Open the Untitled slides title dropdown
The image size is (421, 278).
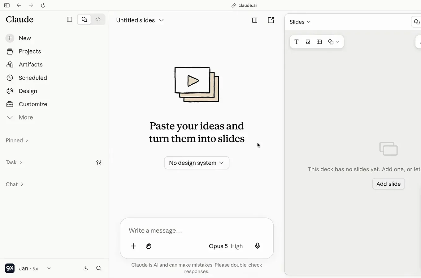140,20
